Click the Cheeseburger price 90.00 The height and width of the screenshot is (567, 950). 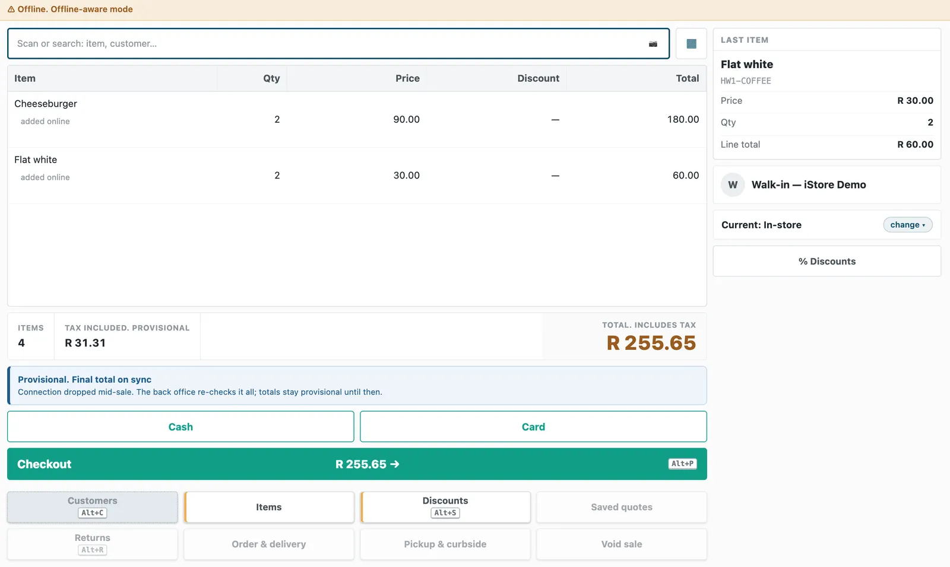point(406,119)
